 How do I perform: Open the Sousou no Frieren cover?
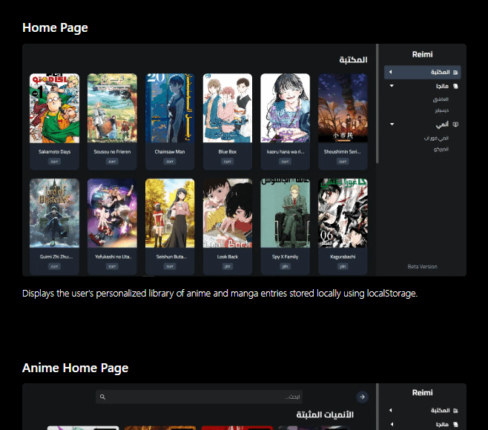(112, 108)
